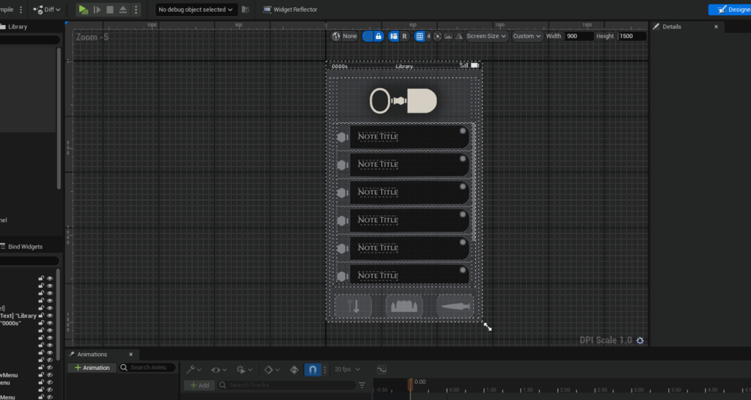751x400 pixels.
Task: Select the Animations tab
Action: click(x=92, y=355)
